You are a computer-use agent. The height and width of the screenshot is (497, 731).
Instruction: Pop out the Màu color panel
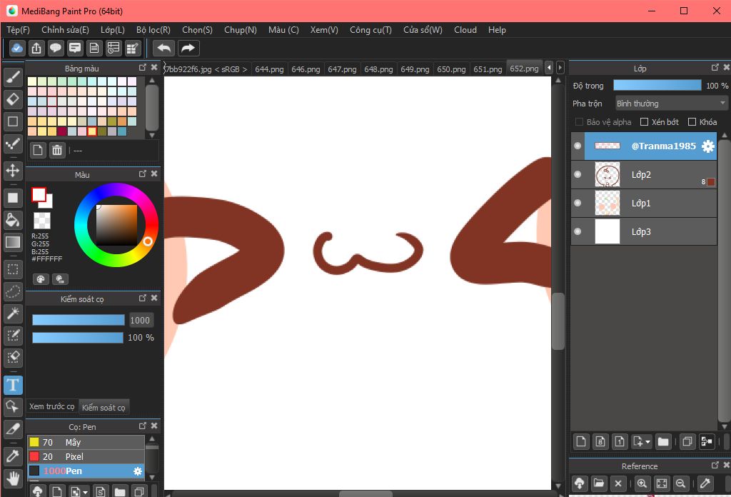[x=143, y=174]
